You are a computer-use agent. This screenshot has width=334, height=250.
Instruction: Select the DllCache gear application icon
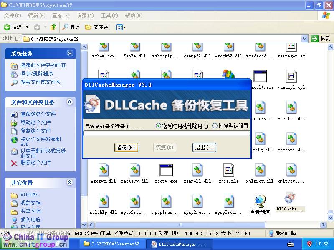[290, 198]
